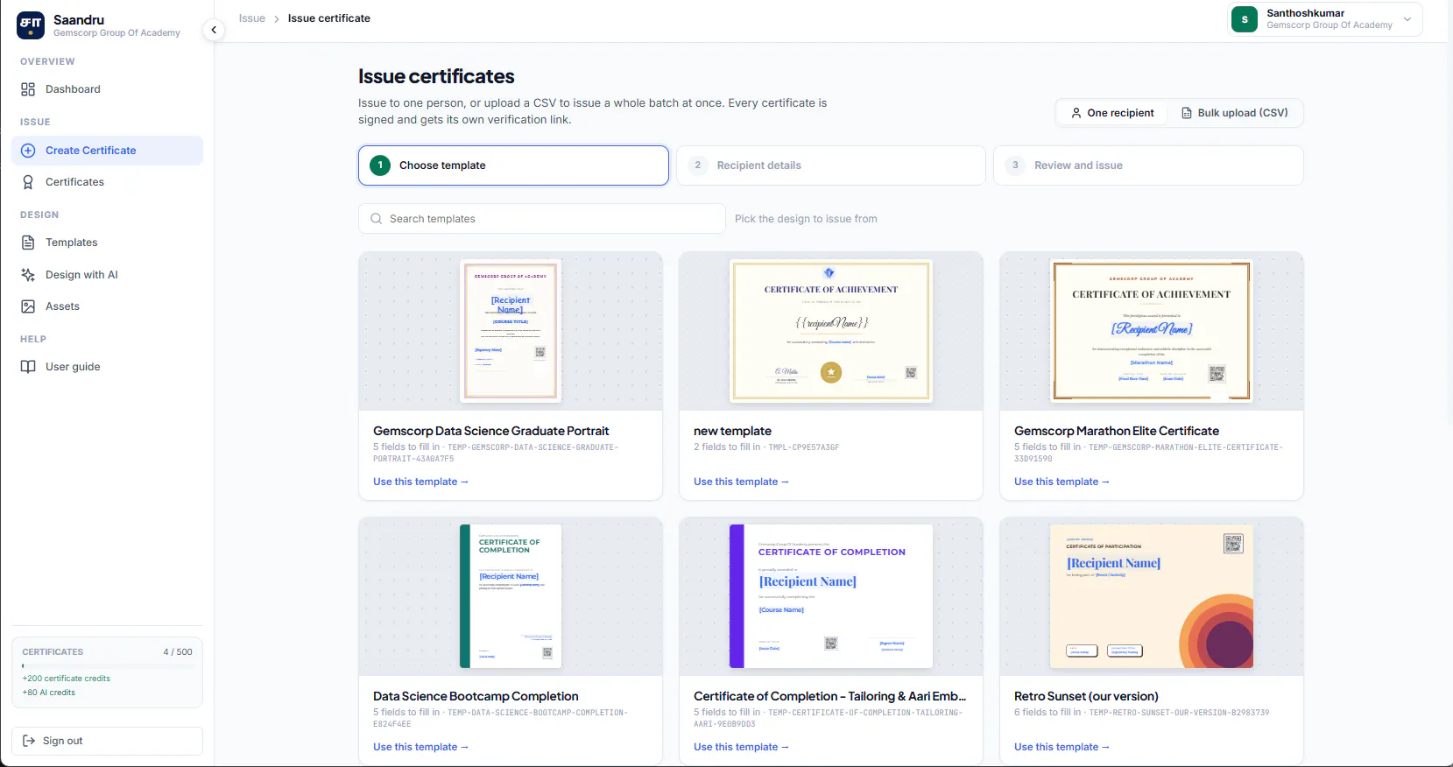Open Templates in the sidebar
The width and height of the screenshot is (1453, 767).
[107, 243]
